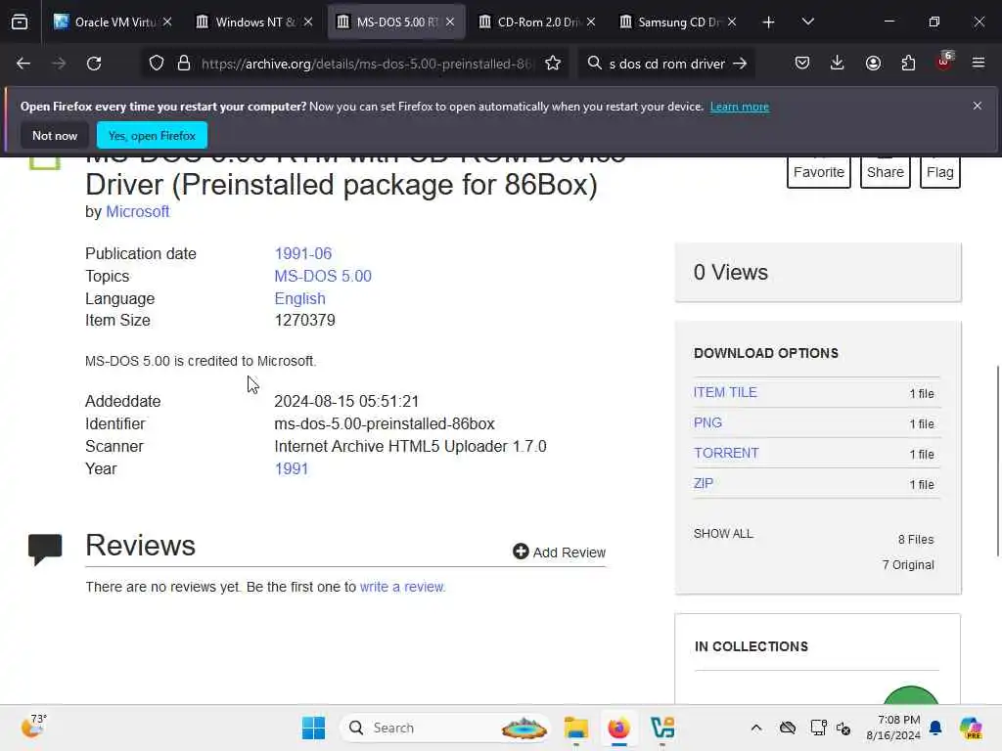1002x751 pixels.
Task: Save page to Pocket
Action: click(x=802, y=64)
